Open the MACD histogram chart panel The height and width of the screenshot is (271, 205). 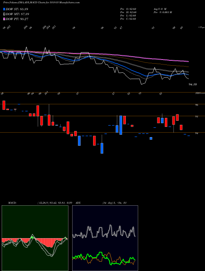[35, 238]
